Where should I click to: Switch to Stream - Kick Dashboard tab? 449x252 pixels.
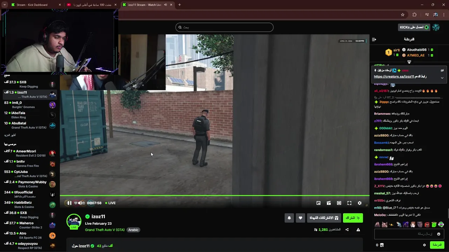(x=35, y=5)
